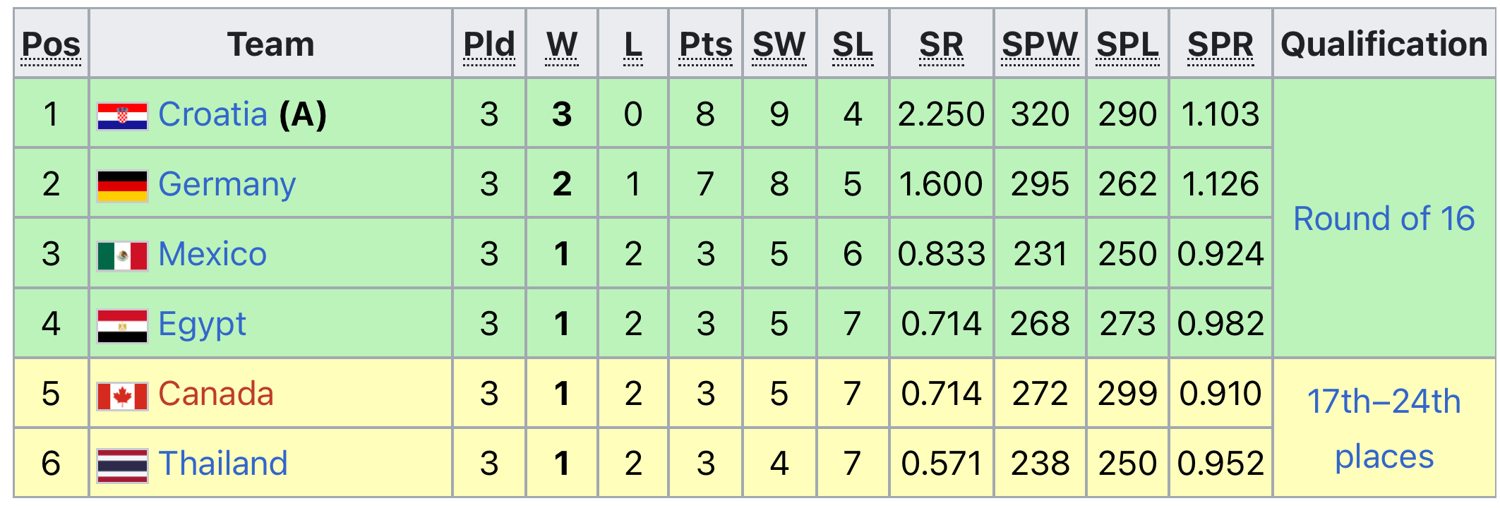Image resolution: width=1500 pixels, height=508 pixels.
Task: Click the SPW column header abbreviation
Action: pyautogui.click(x=1040, y=45)
